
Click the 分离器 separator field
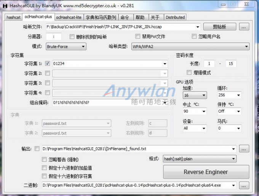[54, 37]
